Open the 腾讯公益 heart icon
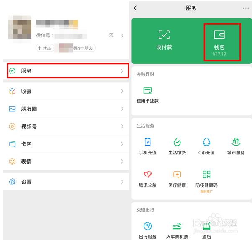 click(147, 174)
